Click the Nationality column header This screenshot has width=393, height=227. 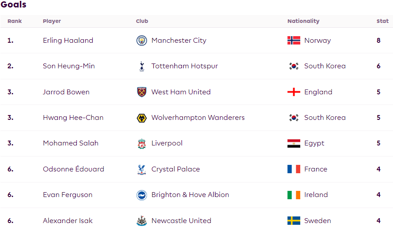[x=303, y=21]
